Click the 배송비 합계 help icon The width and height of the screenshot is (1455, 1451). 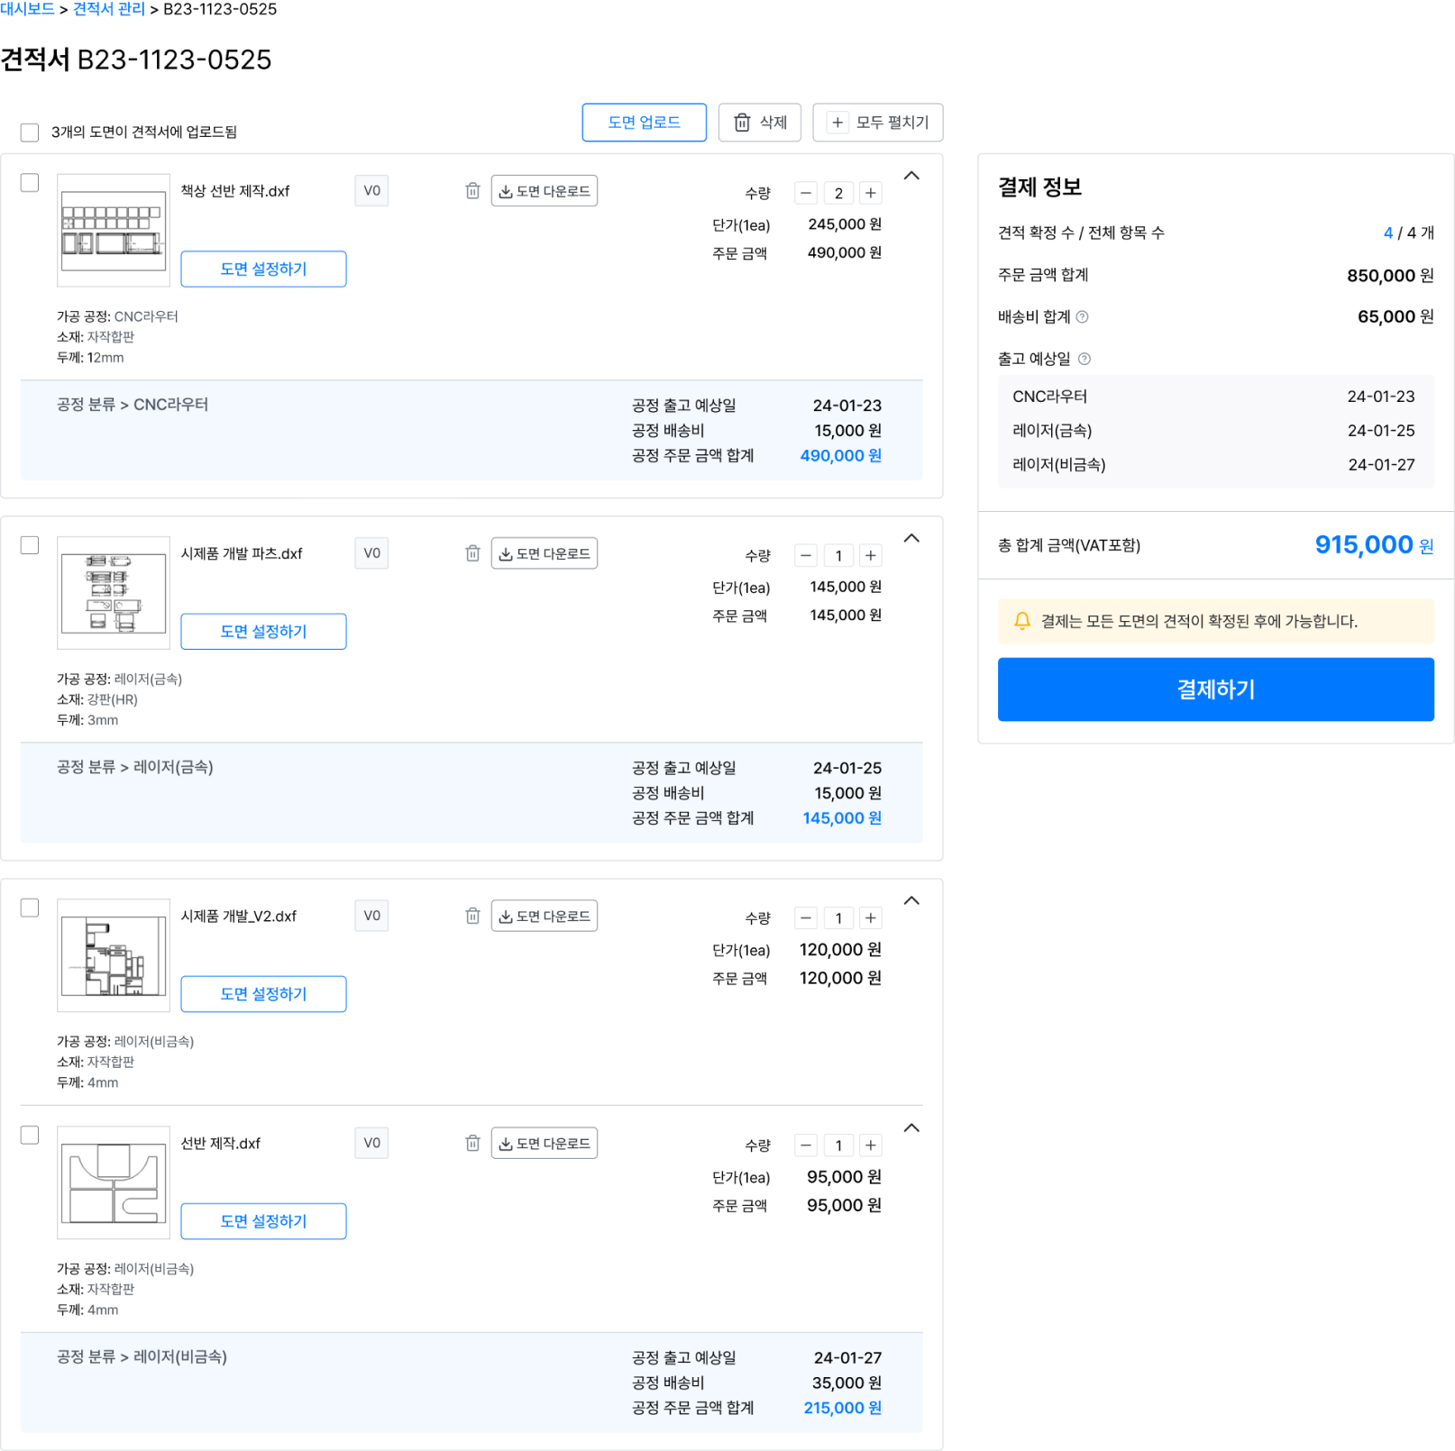pyautogui.click(x=1083, y=317)
